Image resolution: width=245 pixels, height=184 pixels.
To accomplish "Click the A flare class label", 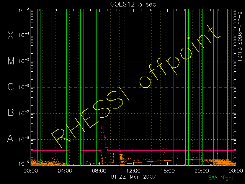I will (x=10, y=138).
